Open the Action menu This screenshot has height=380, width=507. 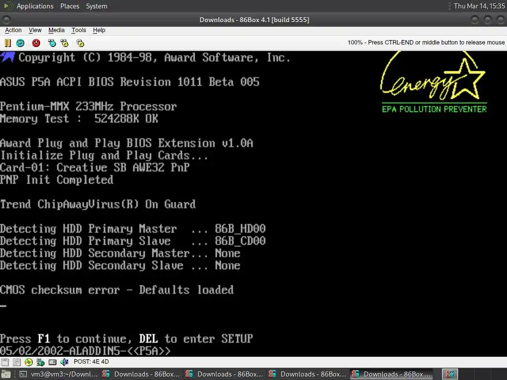(13, 30)
